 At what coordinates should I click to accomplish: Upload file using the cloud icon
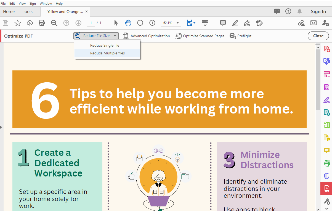click(x=30, y=23)
